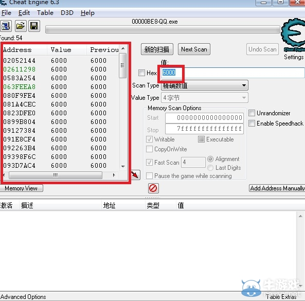
Task: Toggle the CopyOnWrite checkbox
Action: coord(149,149)
